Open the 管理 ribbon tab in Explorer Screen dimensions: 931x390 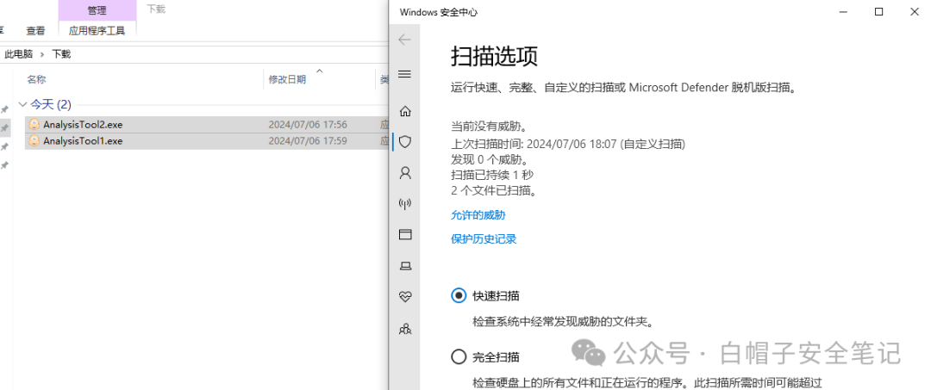pos(97,10)
